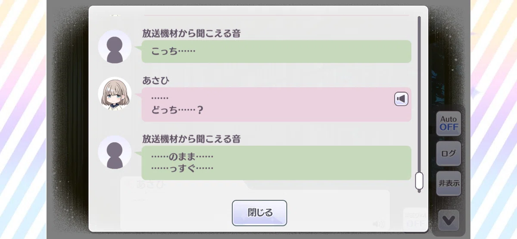The height and width of the screenshot is (239, 517).
Task: Click Asahi's character portrait avatar
Action: point(115,94)
